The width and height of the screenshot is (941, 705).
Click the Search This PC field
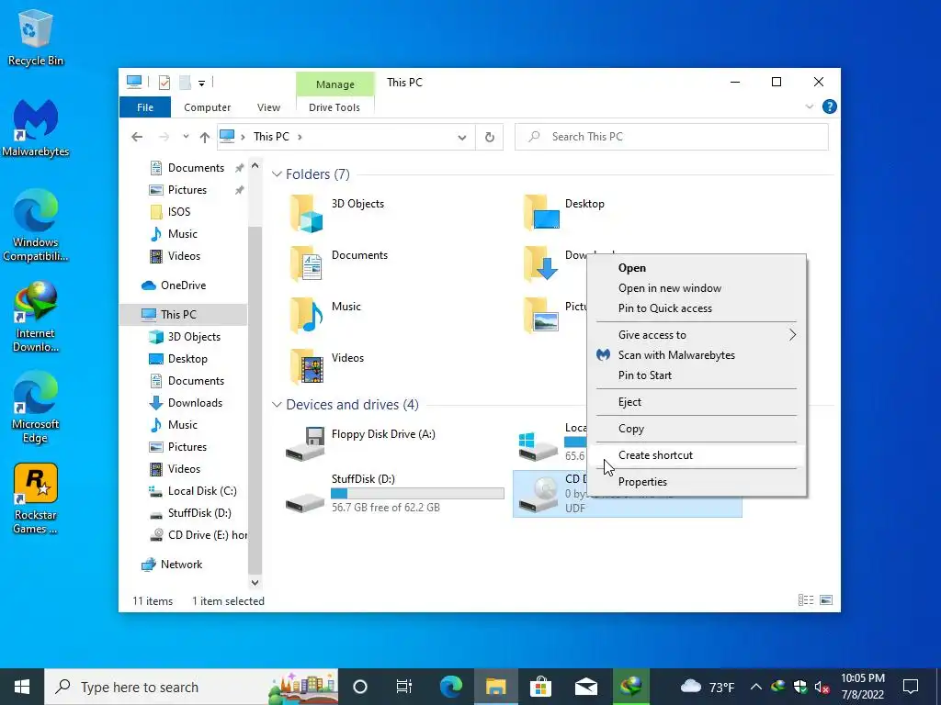[x=672, y=137]
